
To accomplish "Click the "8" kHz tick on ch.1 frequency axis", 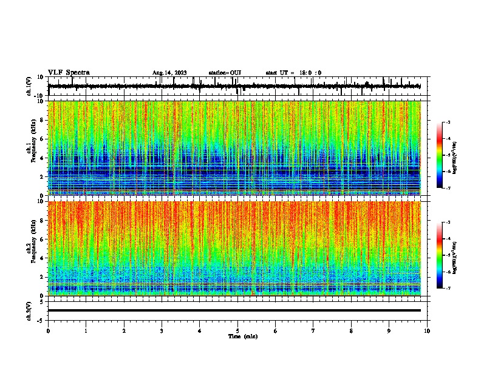I will (42, 120).
